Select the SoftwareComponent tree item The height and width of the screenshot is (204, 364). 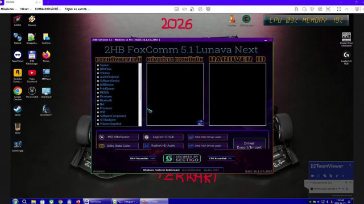[x=113, y=116]
